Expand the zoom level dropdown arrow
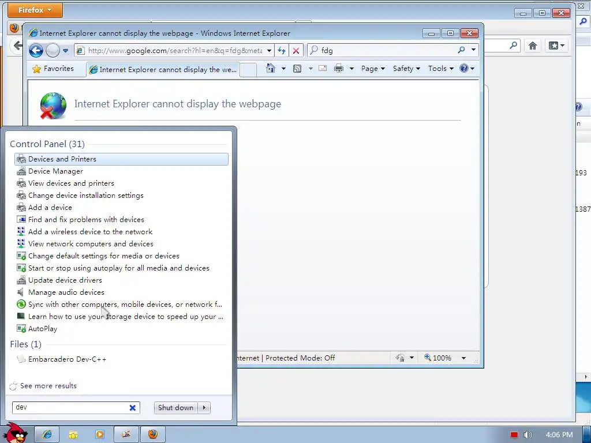Screen dimensions: 591x443 (x=463, y=358)
